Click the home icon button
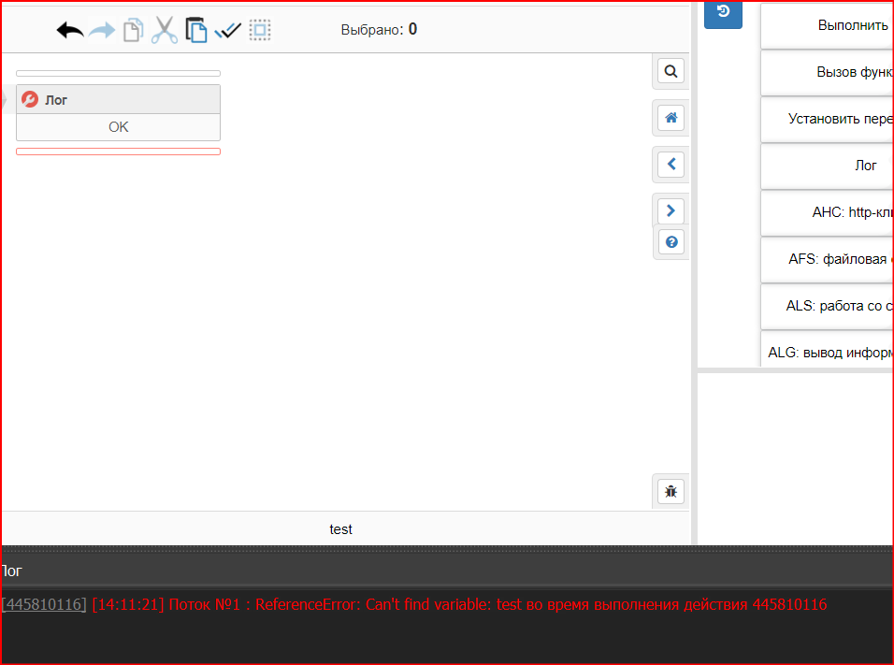The width and height of the screenshot is (894, 665). pos(670,118)
